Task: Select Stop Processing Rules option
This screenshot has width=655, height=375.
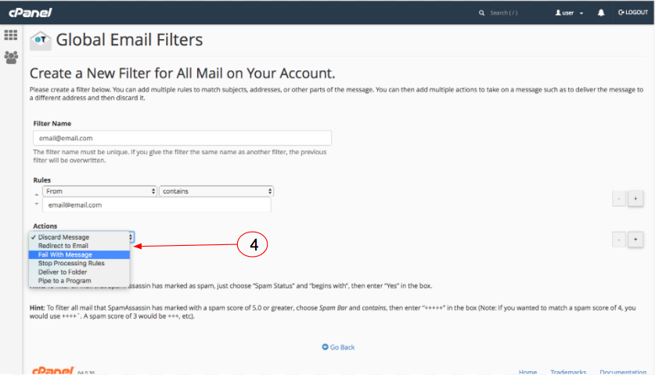Action: (x=79, y=263)
